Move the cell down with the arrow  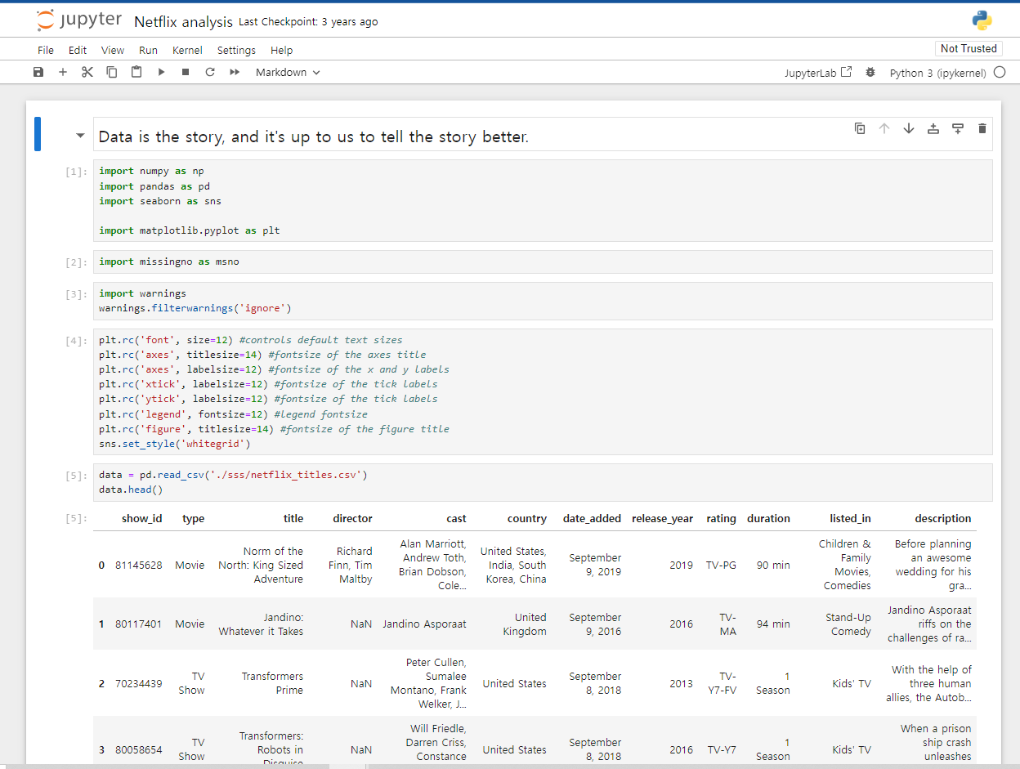909,128
